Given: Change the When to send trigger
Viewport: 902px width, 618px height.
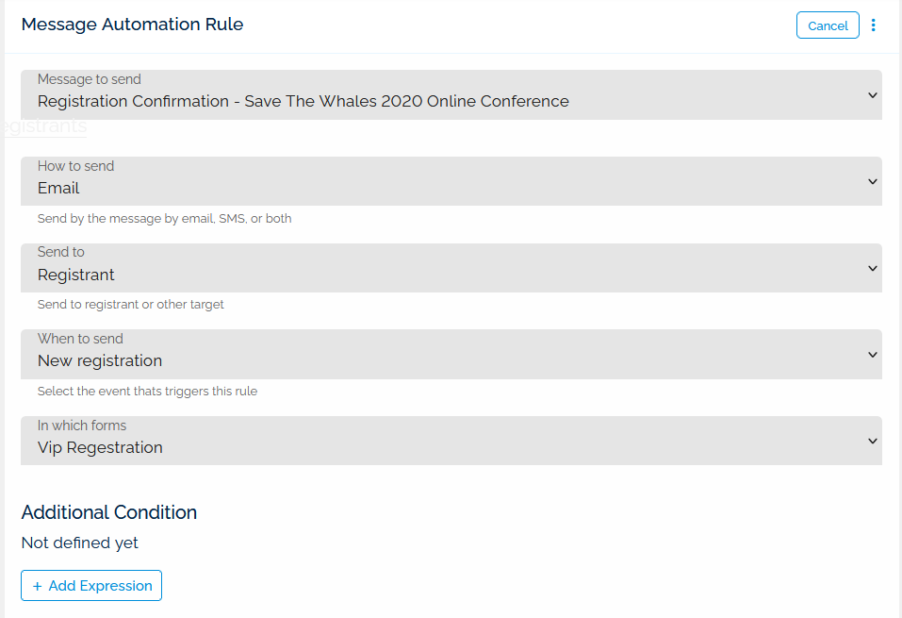Looking at the screenshot, I should pyautogui.click(x=451, y=354).
